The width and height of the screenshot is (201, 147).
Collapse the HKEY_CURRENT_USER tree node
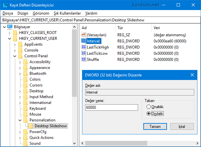[9, 39]
